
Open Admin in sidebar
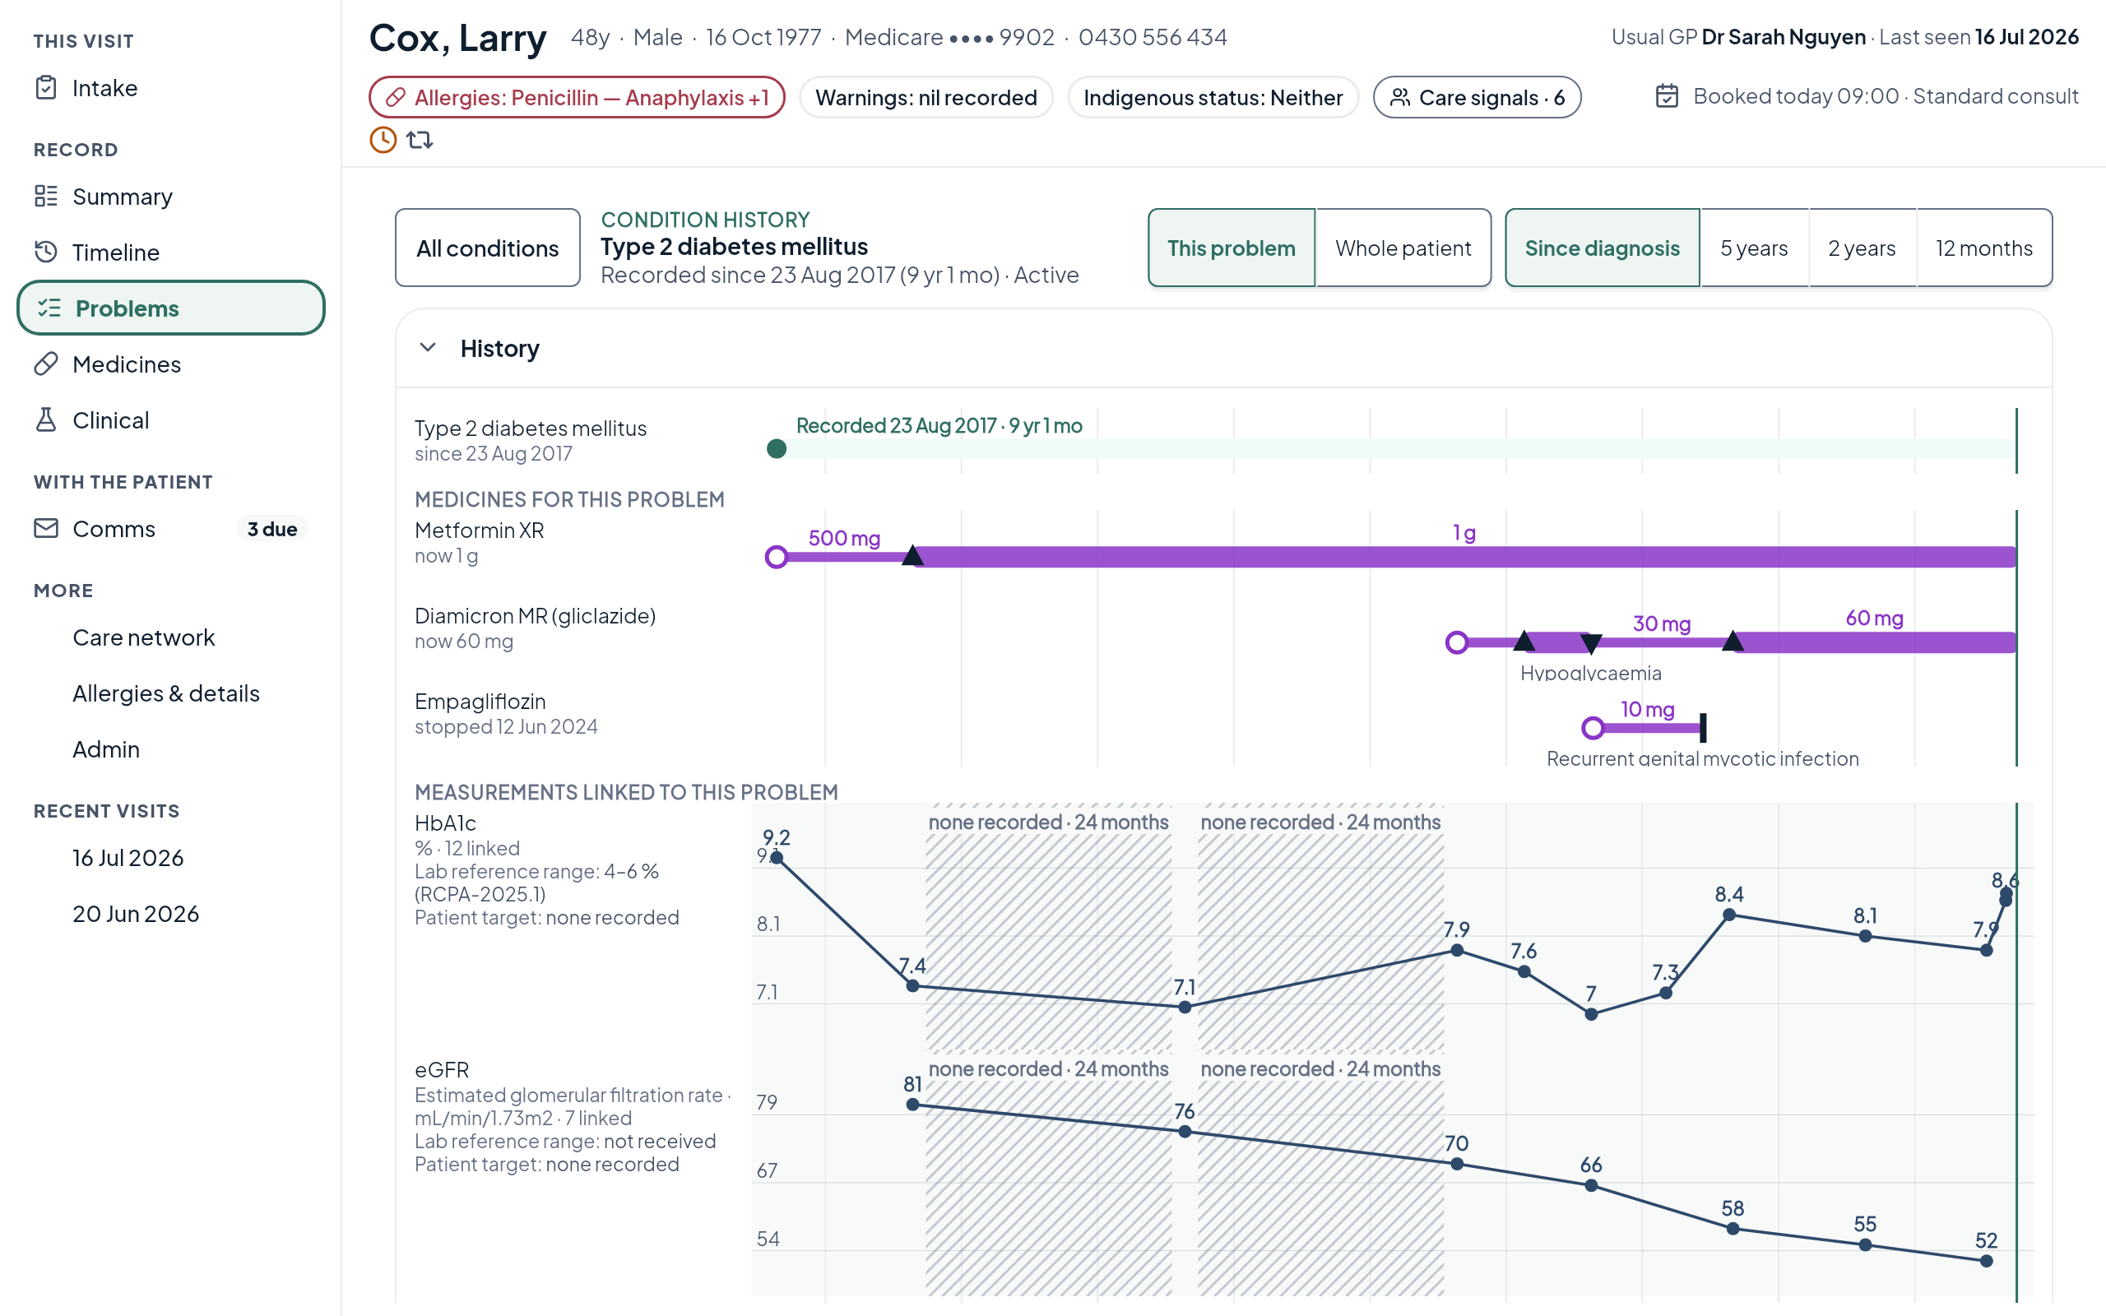[106, 748]
